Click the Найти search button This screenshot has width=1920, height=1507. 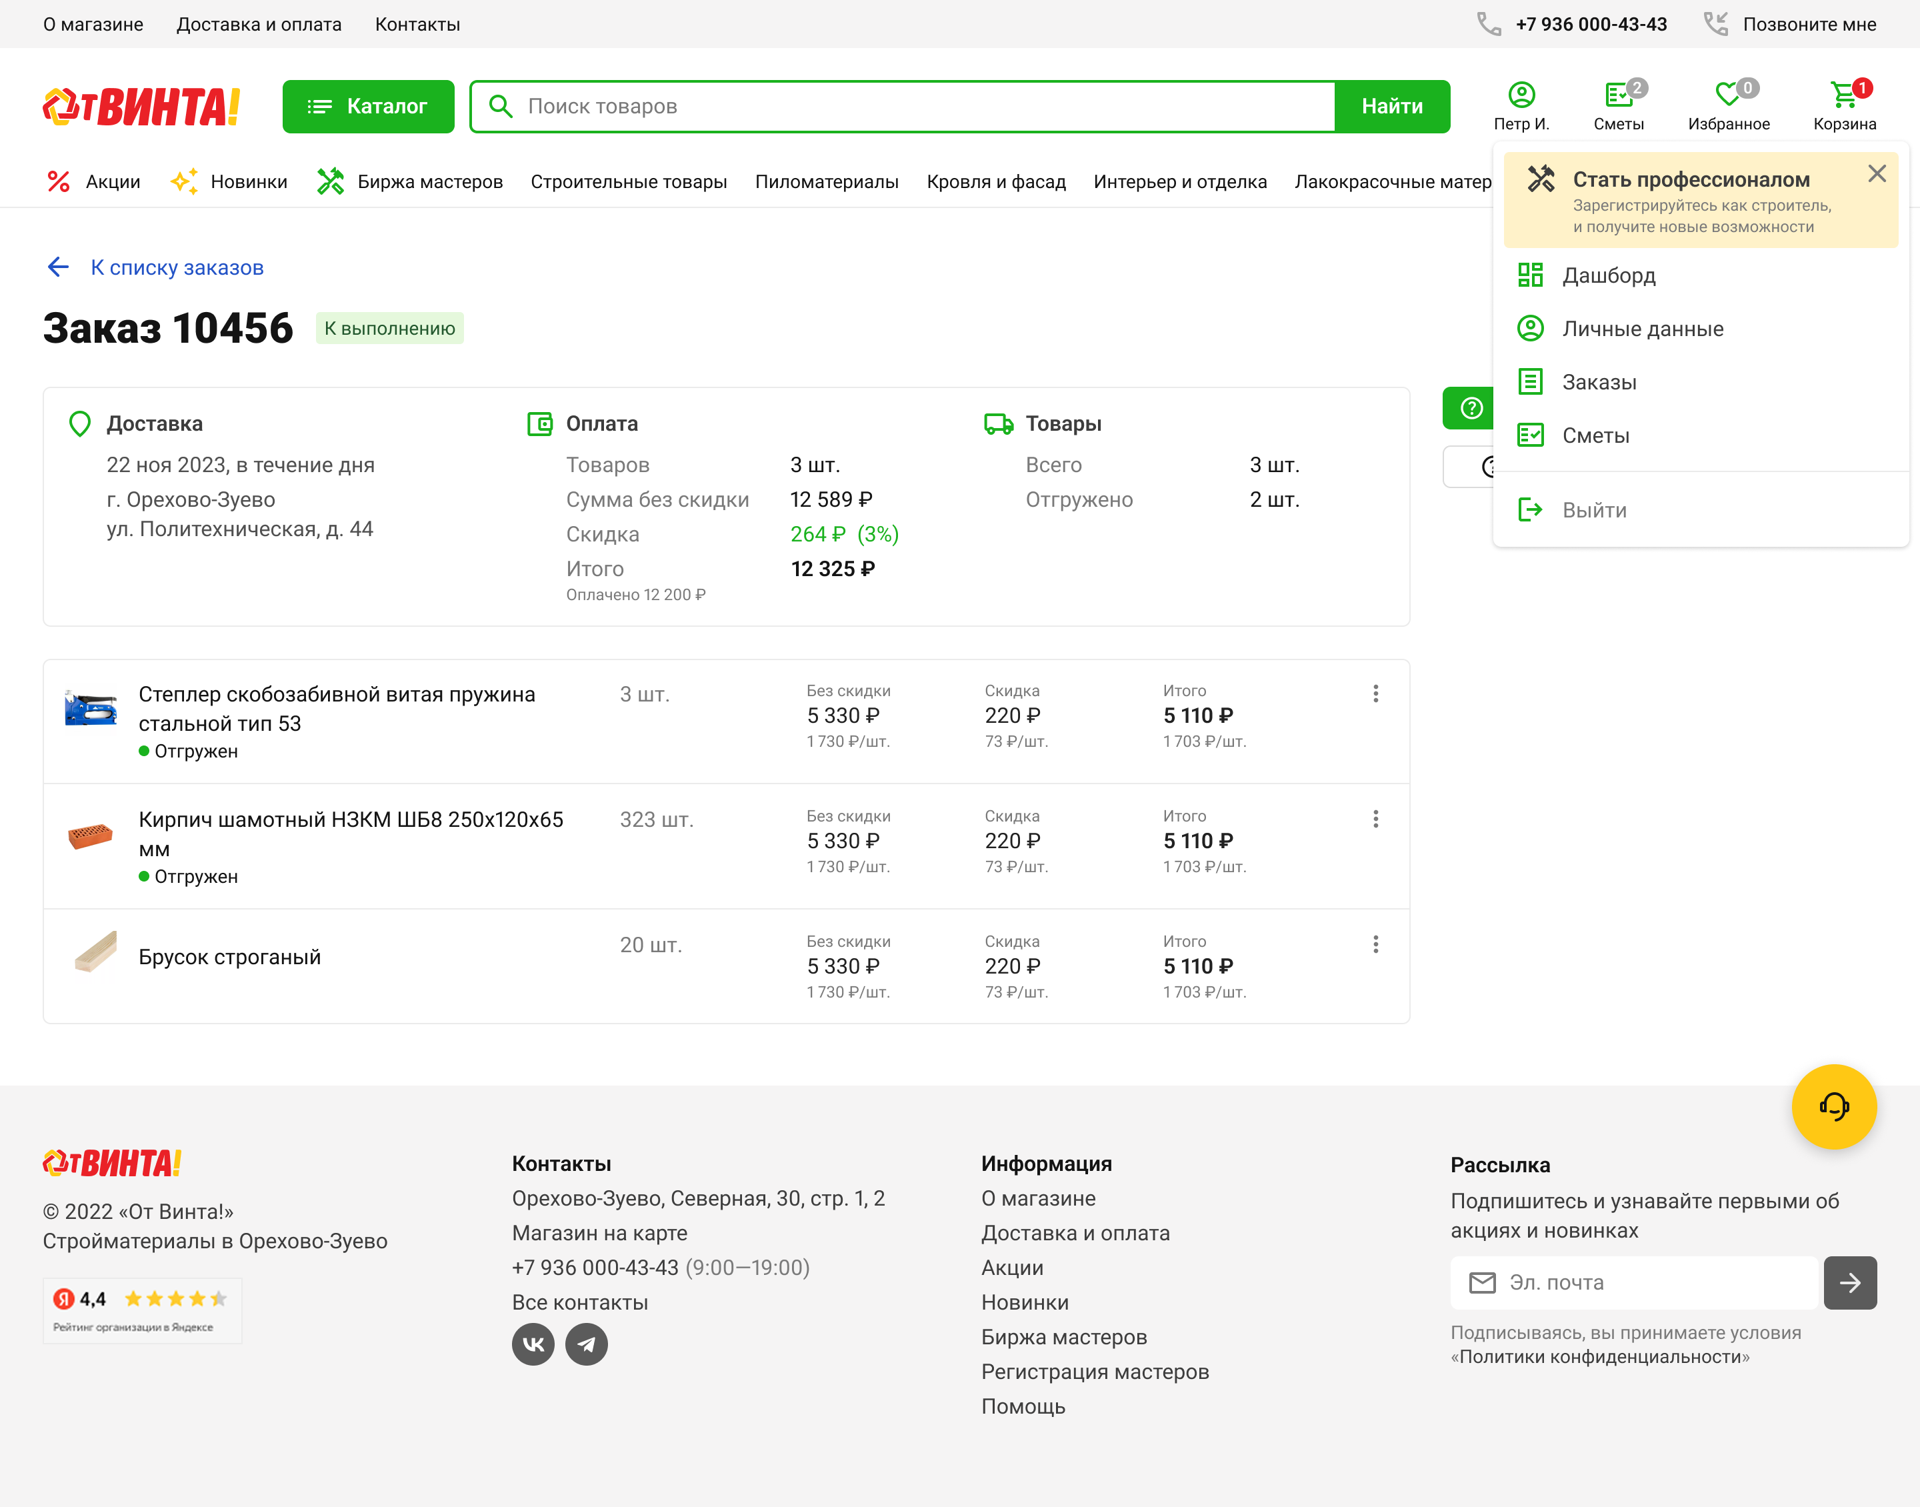tap(1391, 107)
